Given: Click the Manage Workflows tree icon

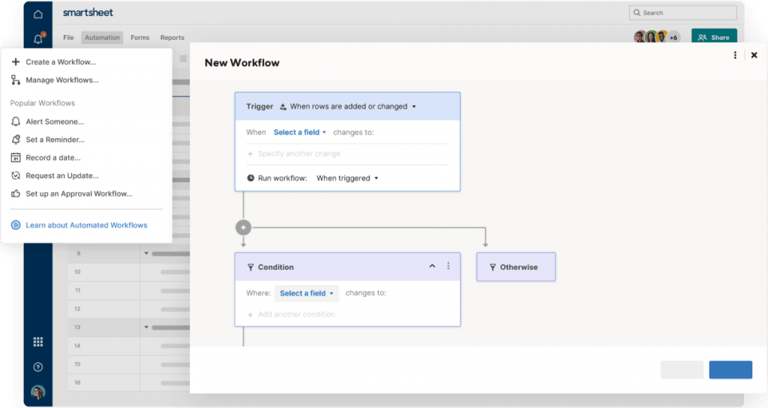Looking at the screenshot, I should pyautogui.click(x=16, y=79).
